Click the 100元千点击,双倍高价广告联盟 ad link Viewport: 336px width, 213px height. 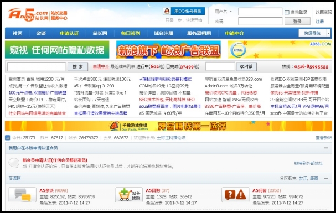tap(37, 93)
